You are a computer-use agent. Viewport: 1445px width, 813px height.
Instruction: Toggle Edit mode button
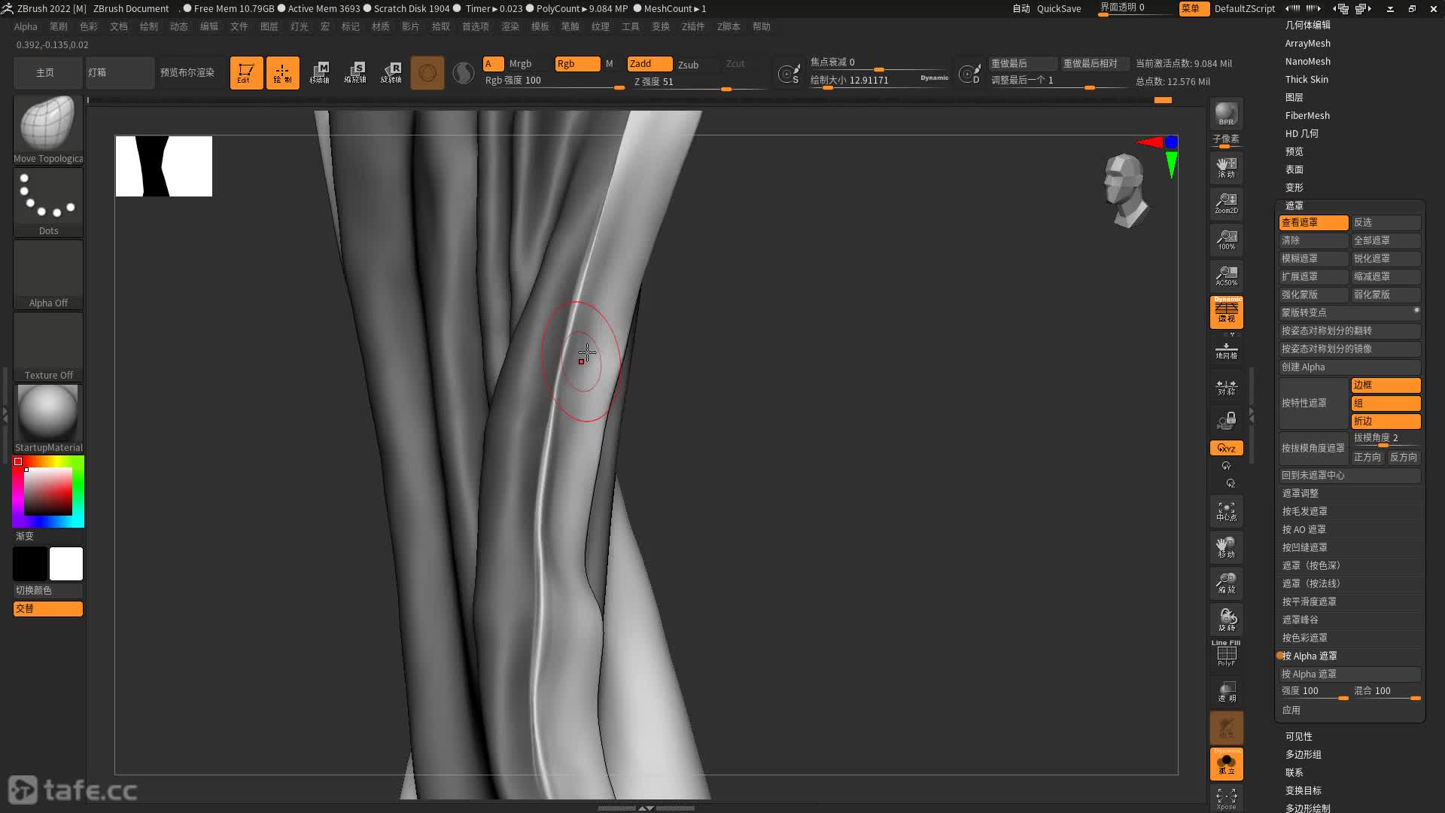(246, 73)
